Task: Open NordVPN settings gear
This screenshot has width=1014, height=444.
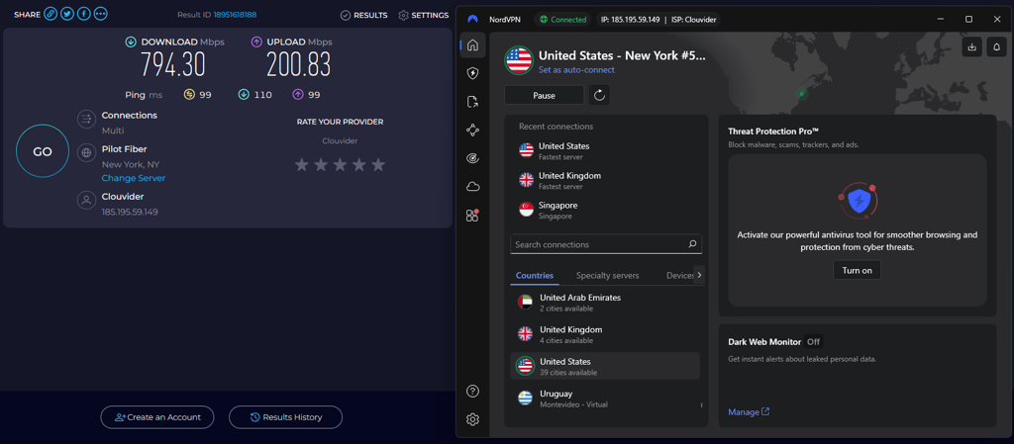Action: 472,419
